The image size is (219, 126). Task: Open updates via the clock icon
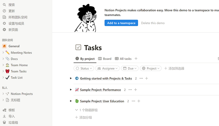point(4,11)
